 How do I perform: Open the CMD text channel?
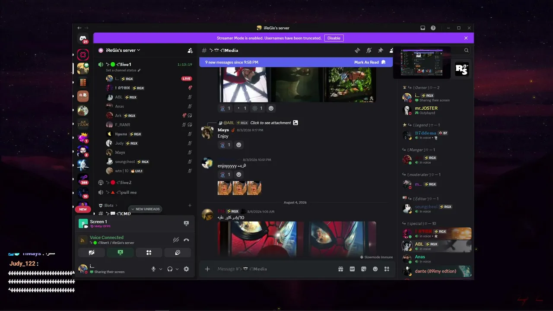point(145,214)
